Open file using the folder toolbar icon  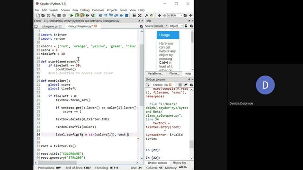pyautogui.click(x=43, y=16)
